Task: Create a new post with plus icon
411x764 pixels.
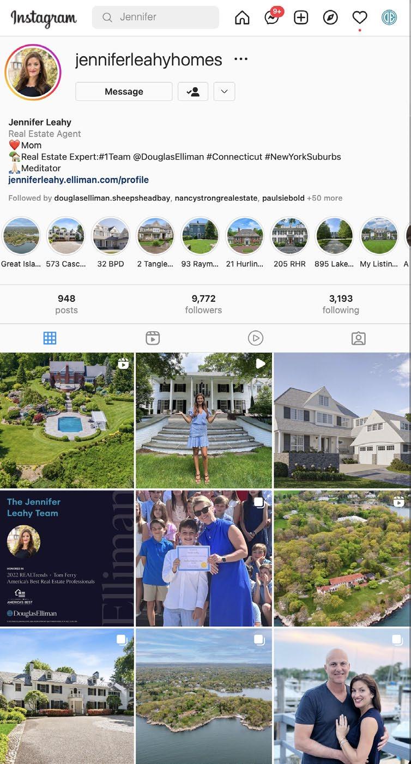Action: coord(301,18)
